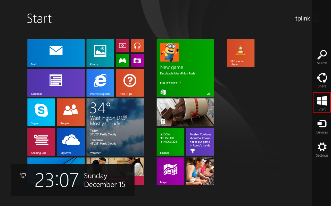Open the Weather tile showing 34°
The height and width of the screenshot is (206, 331).
[115, 127]
